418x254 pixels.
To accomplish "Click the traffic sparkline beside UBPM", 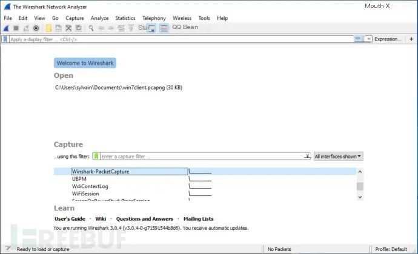I will pos(200,178).
